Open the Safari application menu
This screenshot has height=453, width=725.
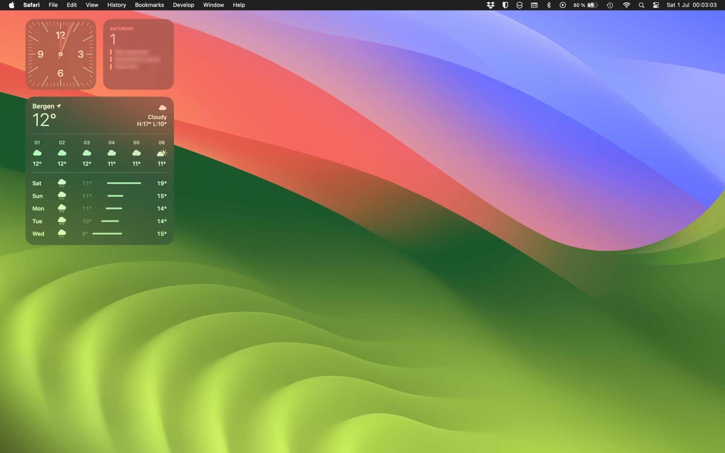tap(31, 5)
